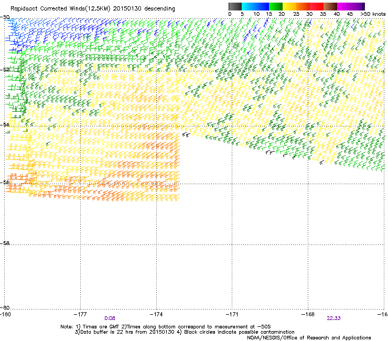Screen dimensions: 388x341
Task: Click the '-54' latitude axis label
Action: pos(5,124)
